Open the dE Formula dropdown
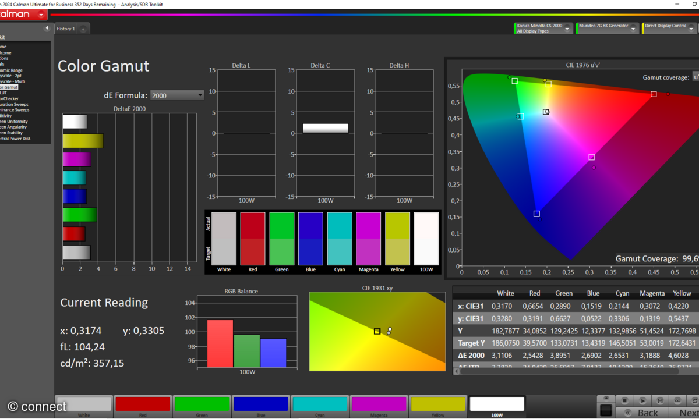The image size is (699, 419). [176, 95]
